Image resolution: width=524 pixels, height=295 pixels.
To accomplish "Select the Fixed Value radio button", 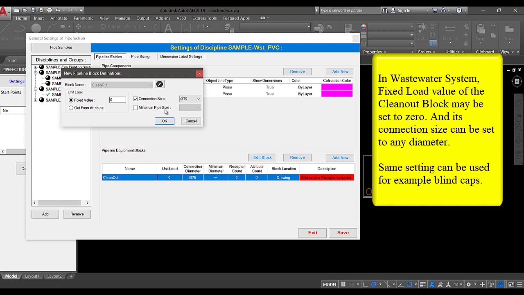I will tap(71, 100).
